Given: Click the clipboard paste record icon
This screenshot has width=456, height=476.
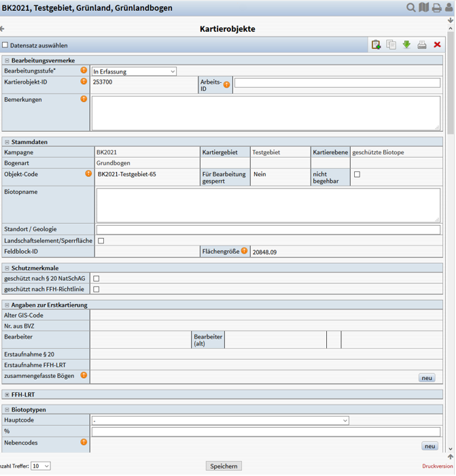Looking at the screenshot, I should [376, 45].
